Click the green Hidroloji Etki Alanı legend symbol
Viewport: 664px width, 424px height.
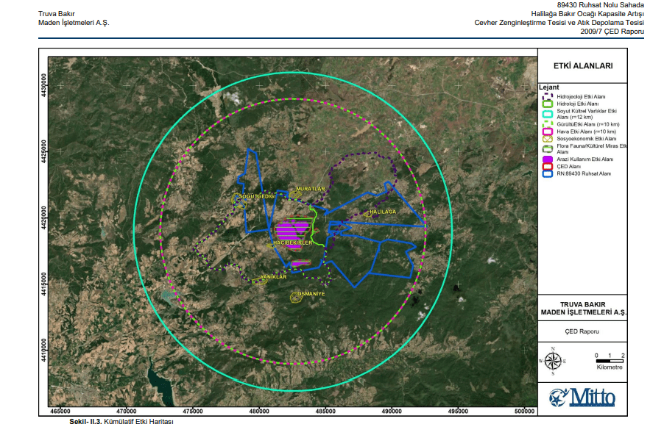(548, 104)
